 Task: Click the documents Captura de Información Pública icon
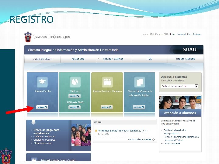pyautogui.click(x=139, y=82)
